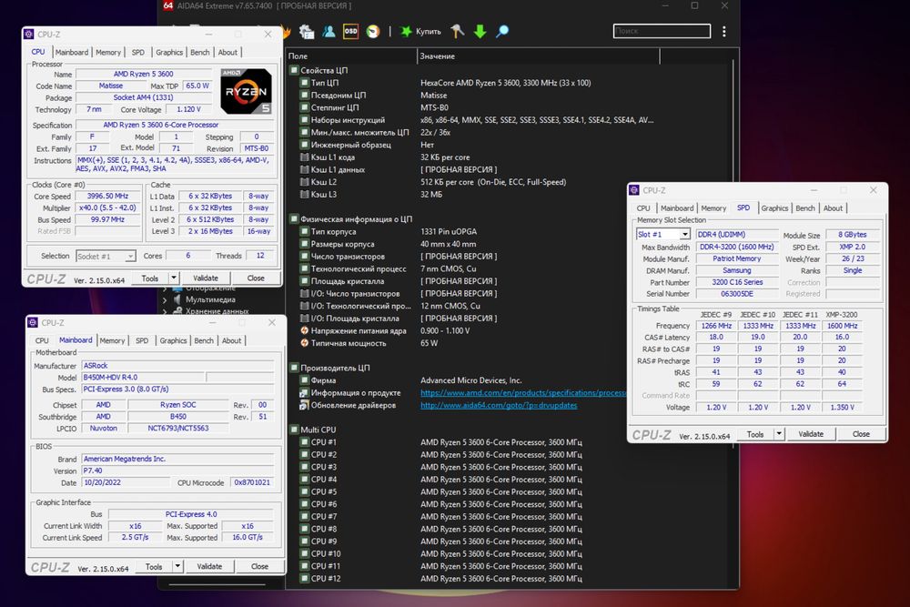Click the Физическая информация о ЦП section icon
The width and height of the screenshot is (910, 607).
294,219
